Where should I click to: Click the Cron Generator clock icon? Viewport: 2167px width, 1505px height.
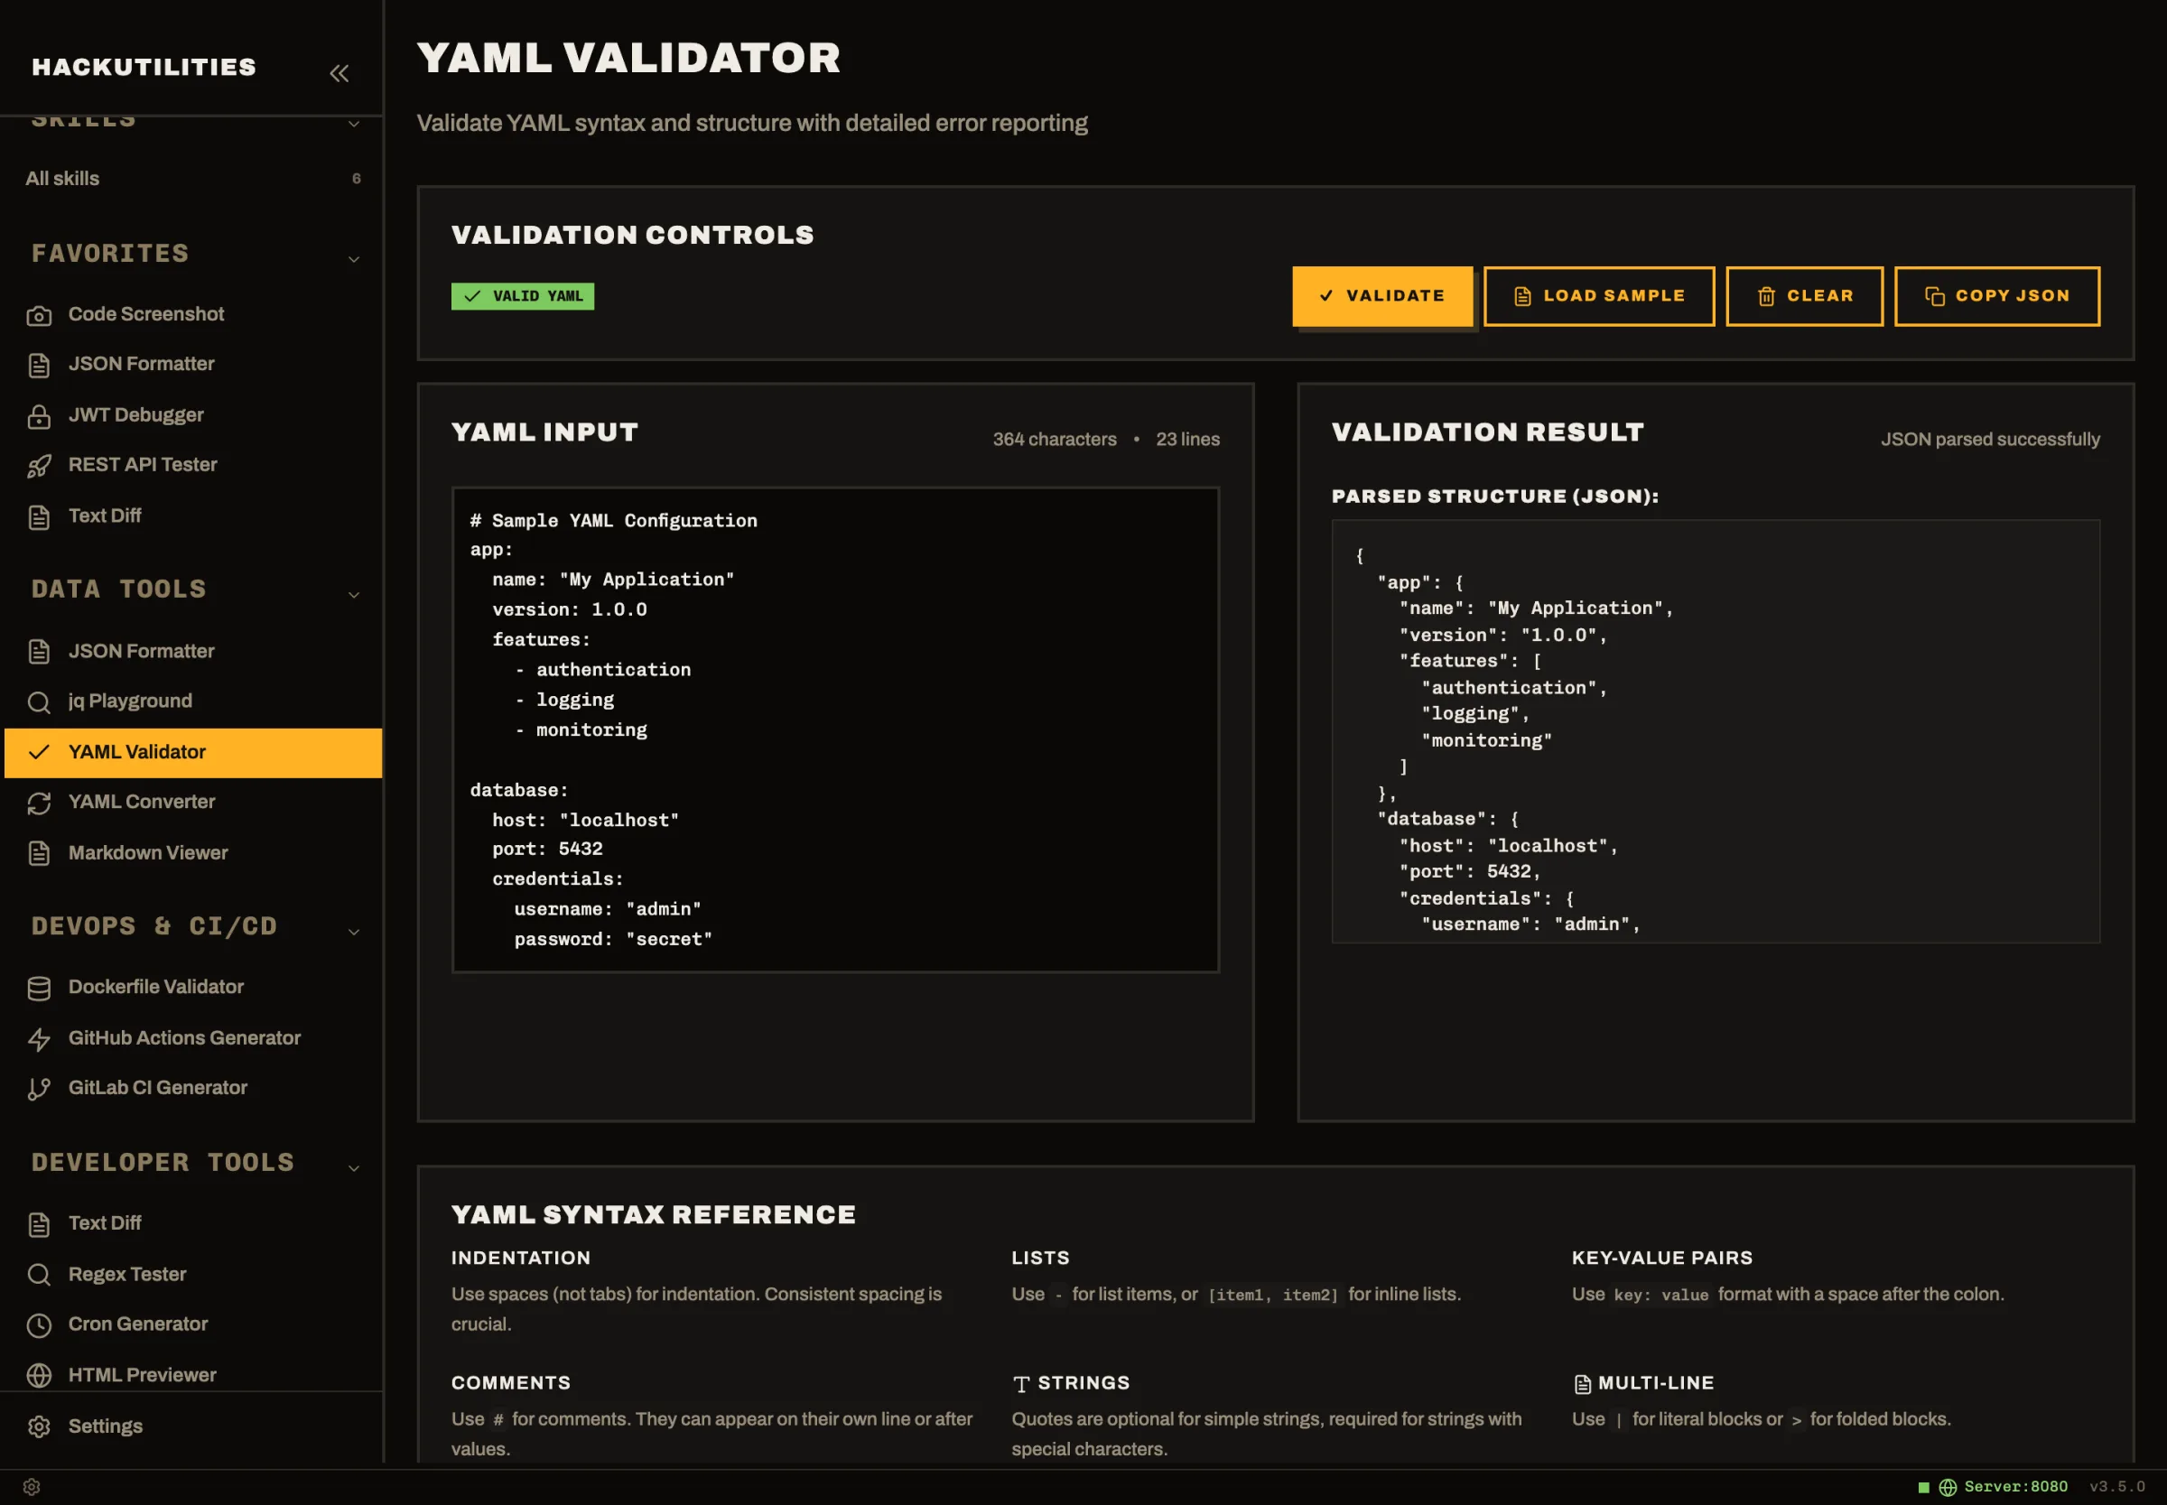tap(39, 1325)
